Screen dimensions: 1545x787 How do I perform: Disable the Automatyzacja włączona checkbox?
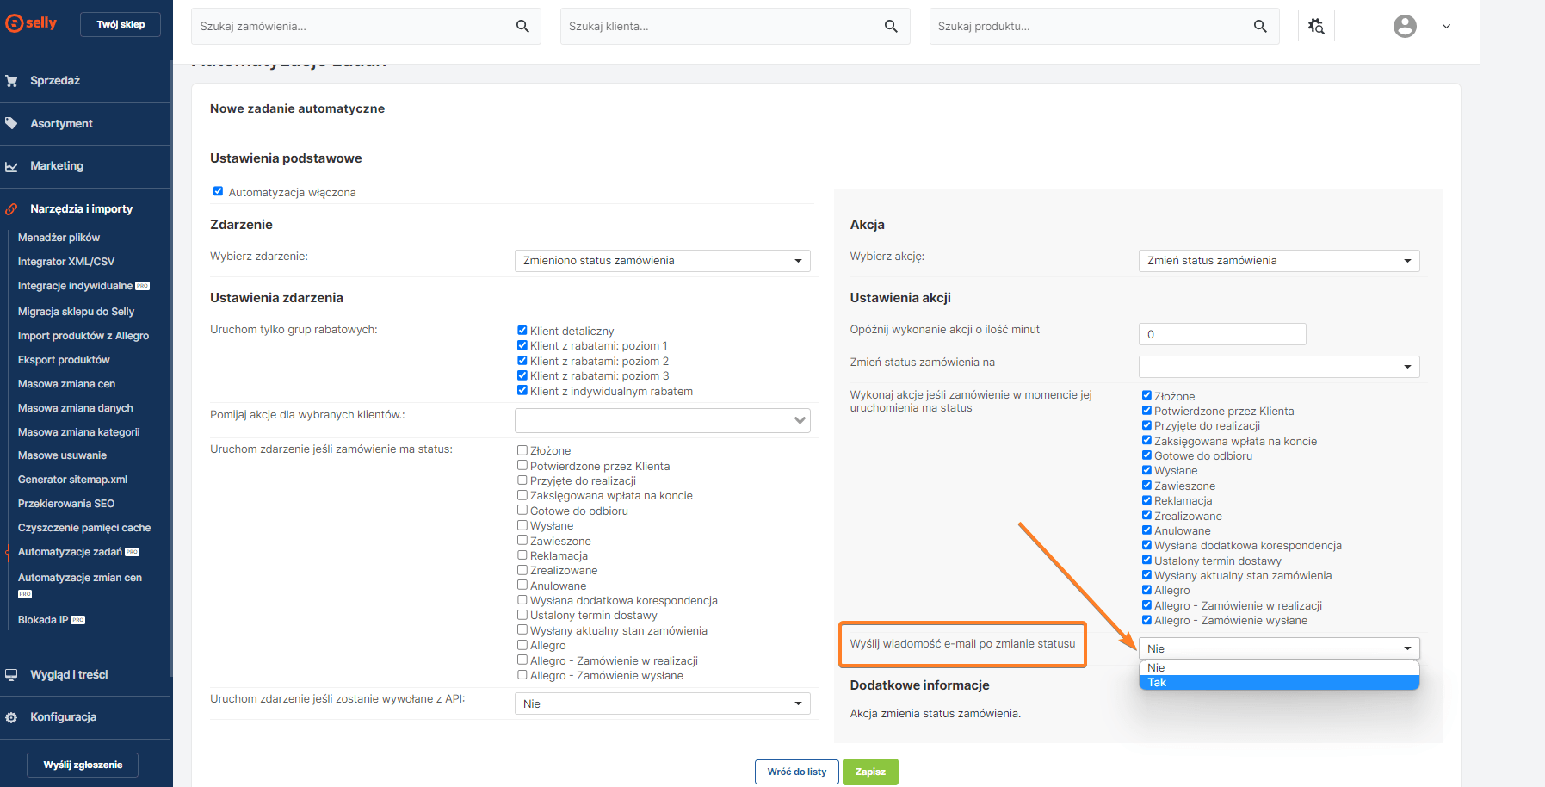[x=218, y=191]
